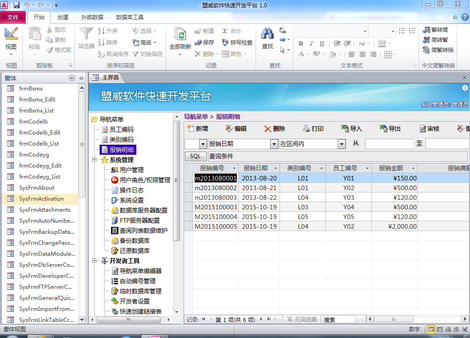Screen dimensions: 470x338
Task: Click the 搜索 record search box
Action: (x=338, y=320)
